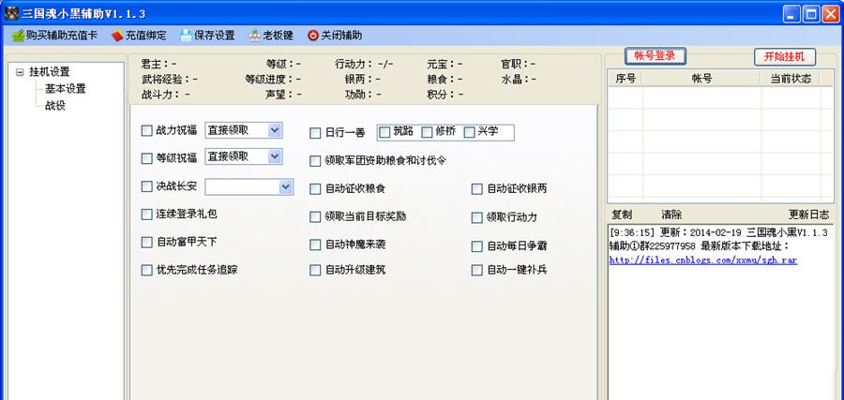Tick 自动神魔来袭 checkbox
The image size is (844, 400).
point(315,244)
